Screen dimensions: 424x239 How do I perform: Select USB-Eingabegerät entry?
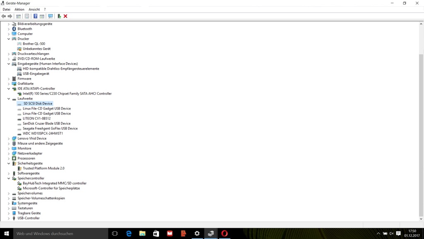point(36,74)
